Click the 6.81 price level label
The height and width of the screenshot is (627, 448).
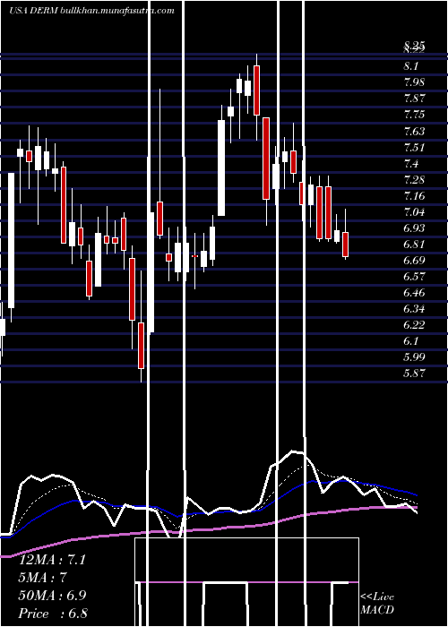pos(414,245)
